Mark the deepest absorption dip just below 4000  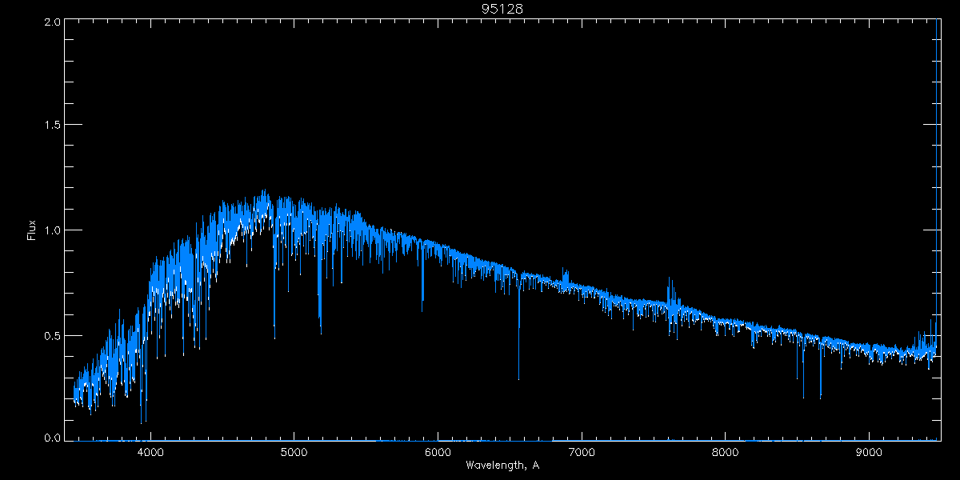(x=142, y=421)
